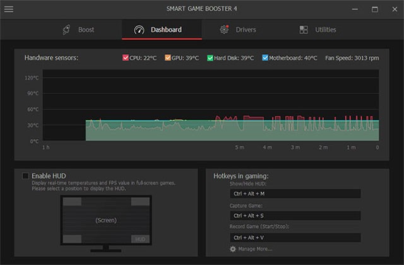The width and height of the screenshot is (404, 265).
Task: Toggle the Motherboard sensor checkbox
Action: (265, 58)
